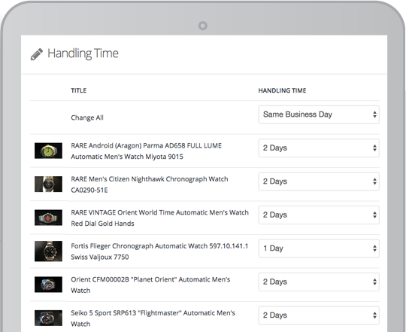Click the 'RARE Men's Citizen Nighthawk Chronograph' title
Viewport: 406px width, 332px height.
(150, 184)
